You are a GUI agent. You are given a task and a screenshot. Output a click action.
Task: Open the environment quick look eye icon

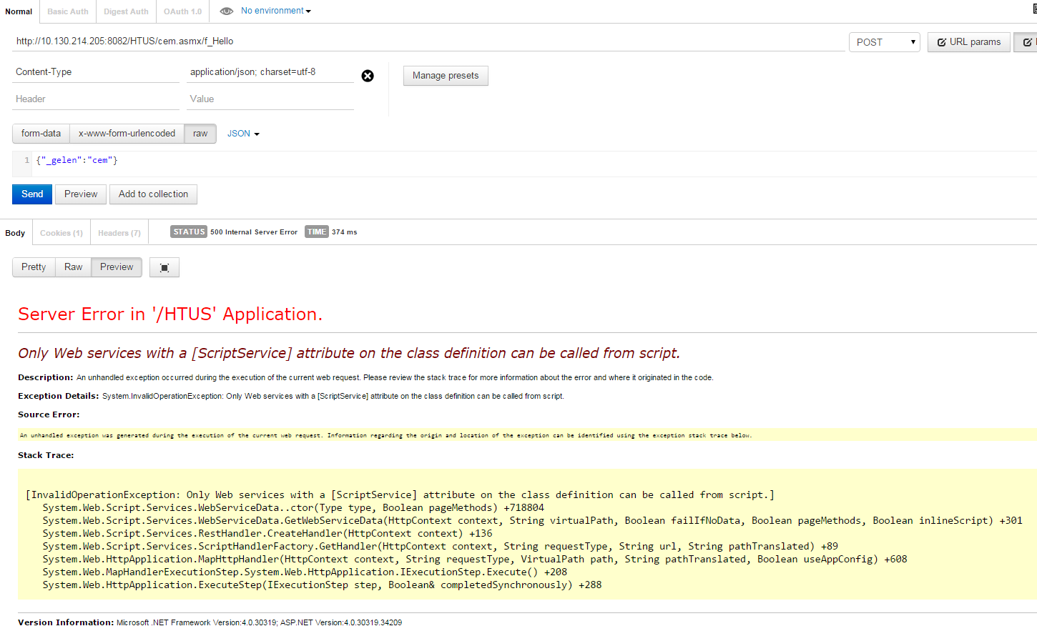tap(226, 11)
